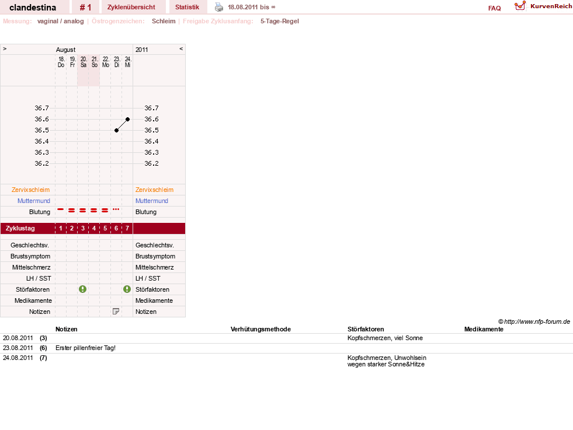Click the clandestina user name
This screenshot has width=573, height=430.
33,8
